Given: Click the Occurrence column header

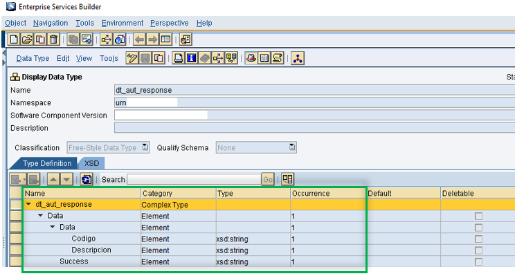Looking at the screenshot, I should (328, 193).
